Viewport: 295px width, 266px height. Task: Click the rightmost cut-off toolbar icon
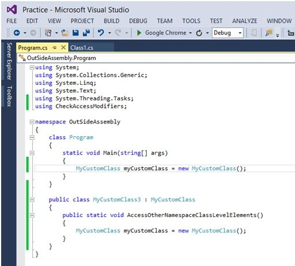(x=291, y=33)
